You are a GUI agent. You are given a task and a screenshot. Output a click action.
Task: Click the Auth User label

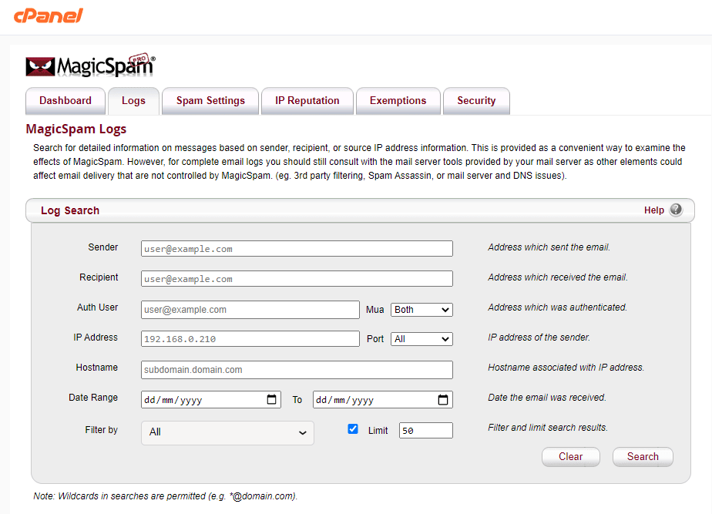(x=97, y=307)
